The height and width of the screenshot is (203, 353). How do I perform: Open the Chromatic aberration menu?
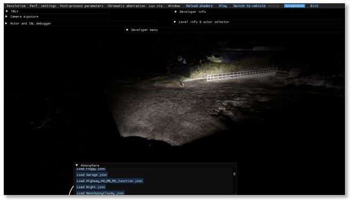pos(126,6)
